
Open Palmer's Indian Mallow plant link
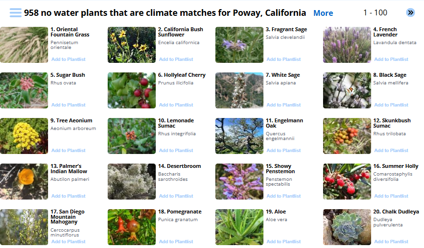coord(69,169)
